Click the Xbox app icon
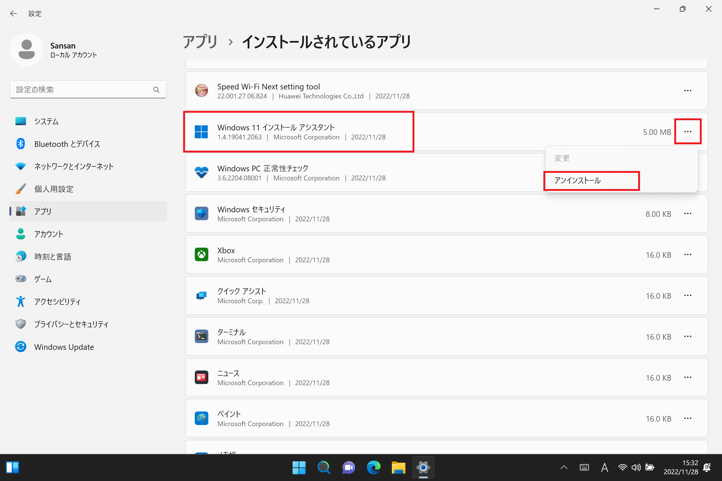 click(202, 254)
